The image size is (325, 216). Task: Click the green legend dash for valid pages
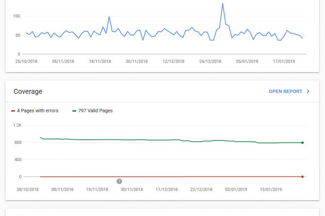point(74,111)
